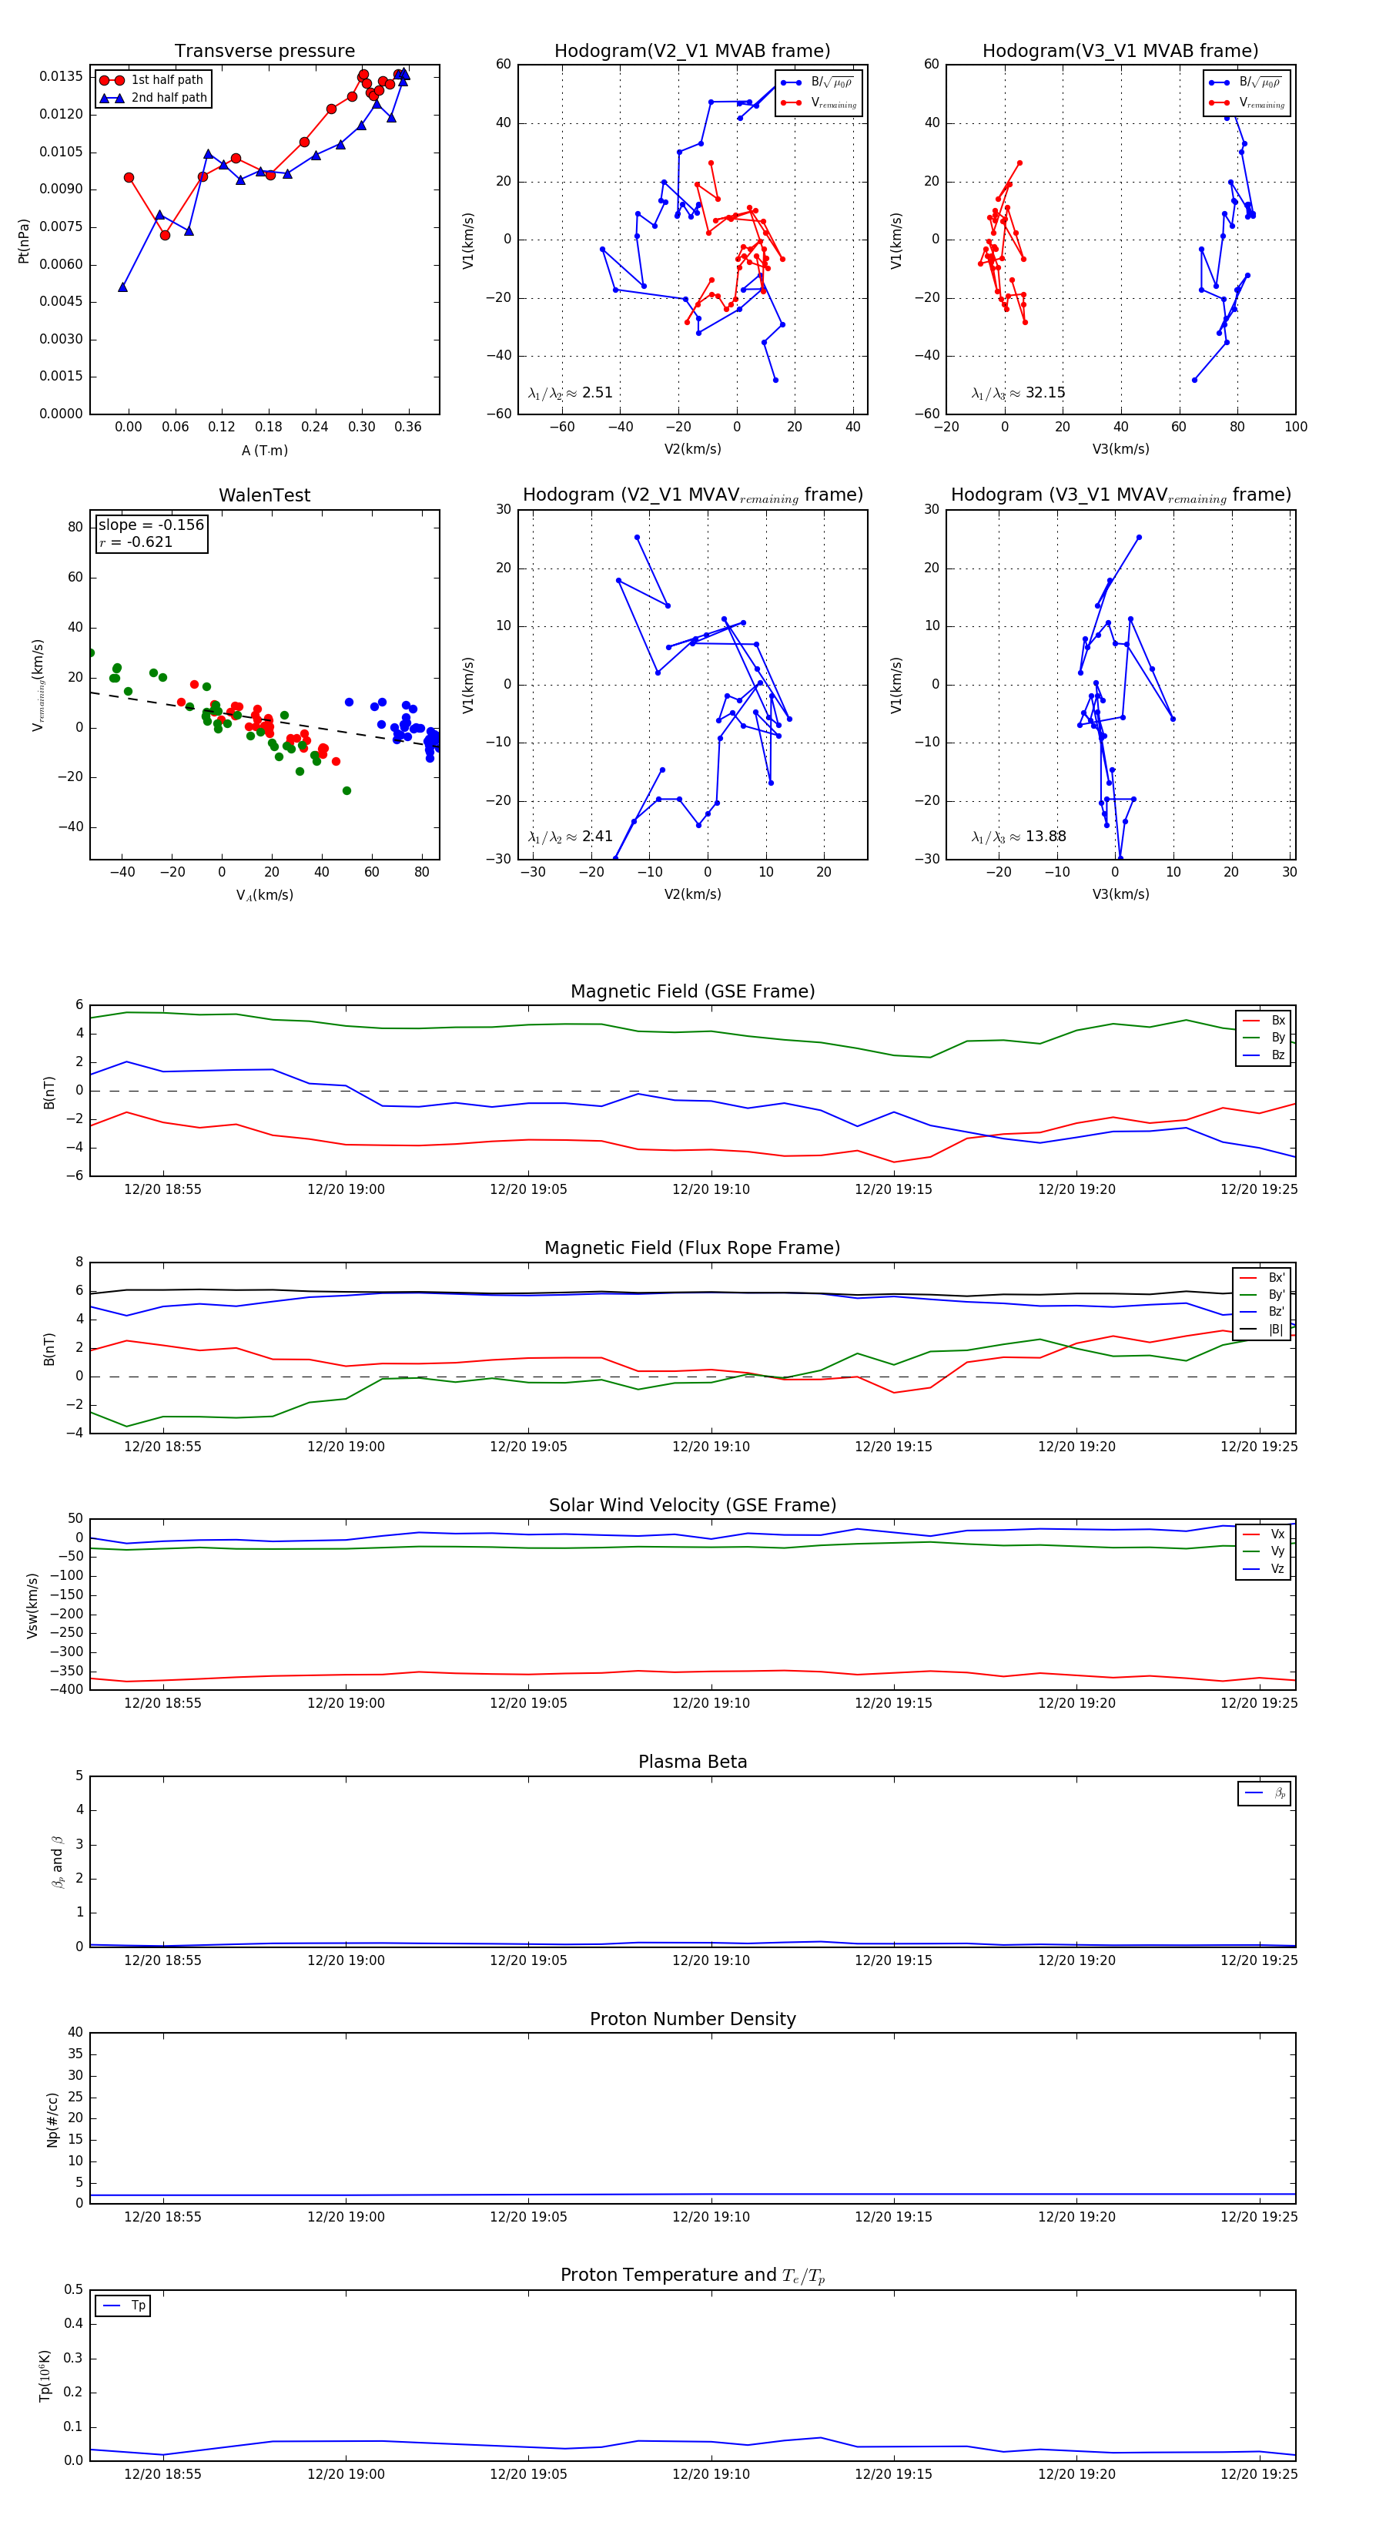
Task: Click the 'Proton Number Density' title
Action: coord(692,2019)
